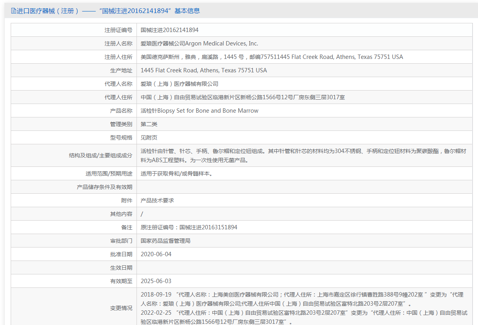This screenshot has width=478, height=325.
Task: Click agent name 爱琅（上海）医疗器械有限公司
Action: tap(179, 84)
